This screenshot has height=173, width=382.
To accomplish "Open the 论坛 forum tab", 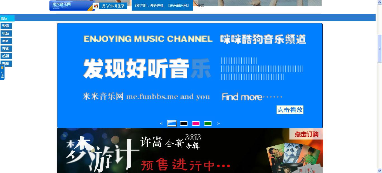I will click(x=7, y=18).
